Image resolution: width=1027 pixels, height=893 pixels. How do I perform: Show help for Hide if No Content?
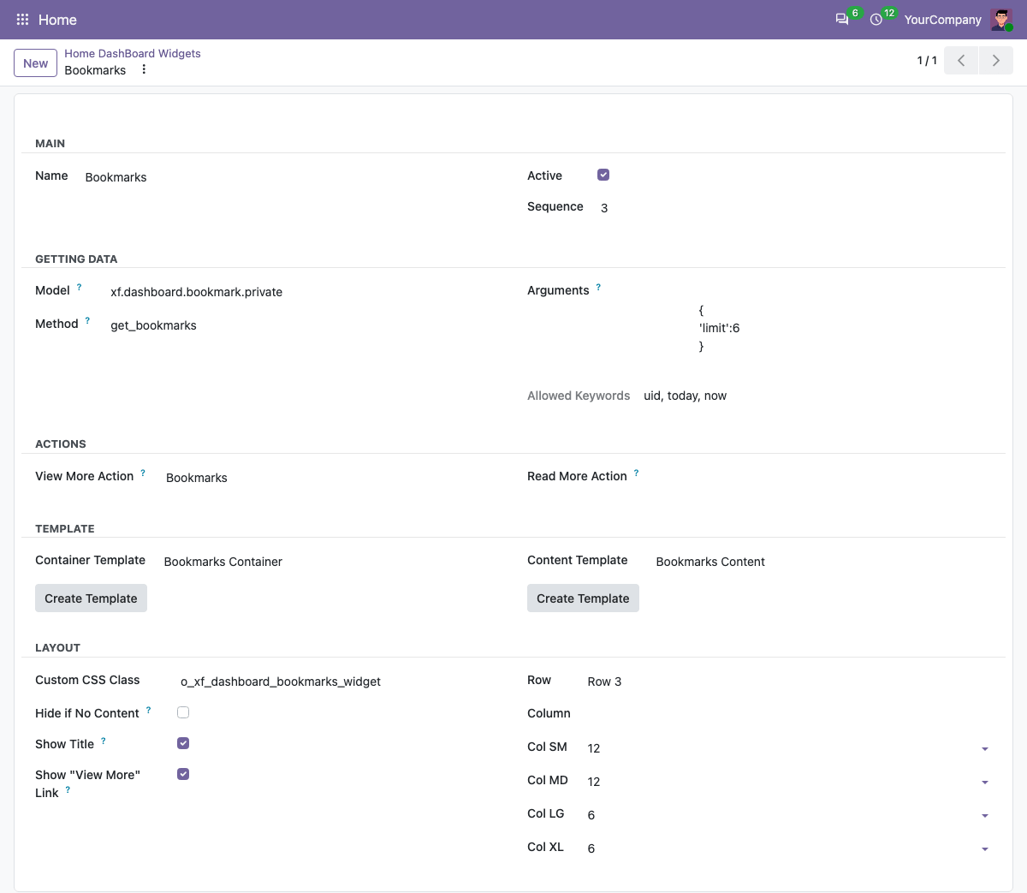pyautogui.click(x=148, y=711)
